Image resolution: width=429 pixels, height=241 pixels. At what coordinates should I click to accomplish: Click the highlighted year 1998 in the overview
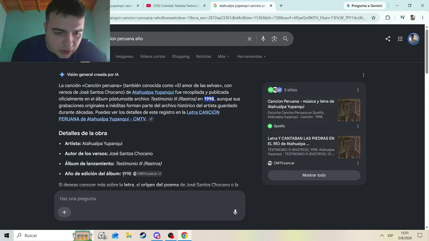209,99
